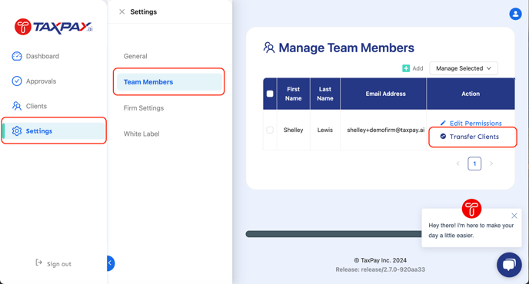Image resolution: width=529 pixels, height=284 pixels.
Task: Dismiss the assistant greeting popup
Action: pyautogui.click(x=514, y=216)
